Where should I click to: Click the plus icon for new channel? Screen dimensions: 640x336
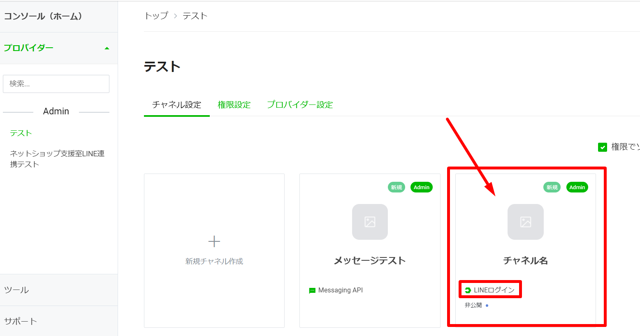[214, 241]
